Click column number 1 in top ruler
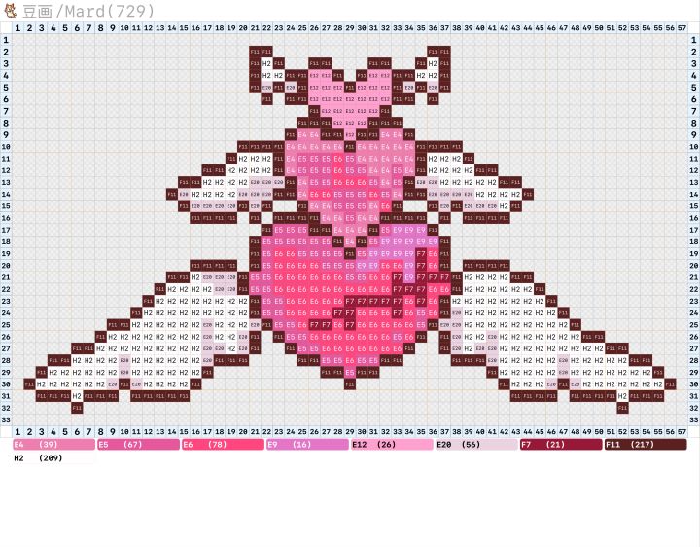The height and width of the screenshot is (547, 700). (17, 28)
